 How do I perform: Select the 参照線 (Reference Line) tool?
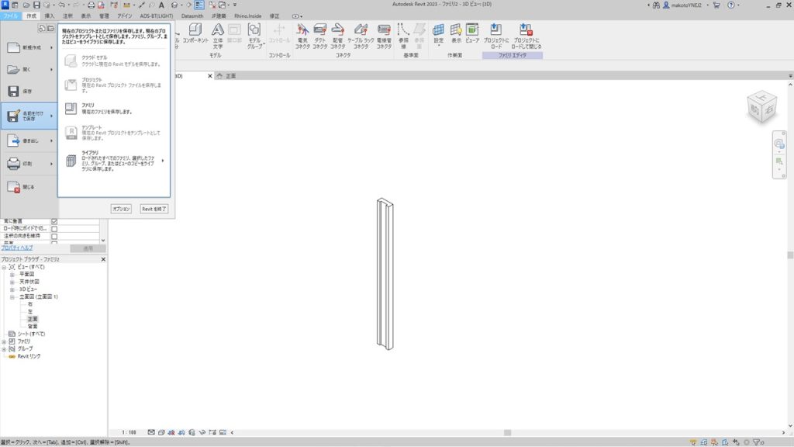[403, 36]
